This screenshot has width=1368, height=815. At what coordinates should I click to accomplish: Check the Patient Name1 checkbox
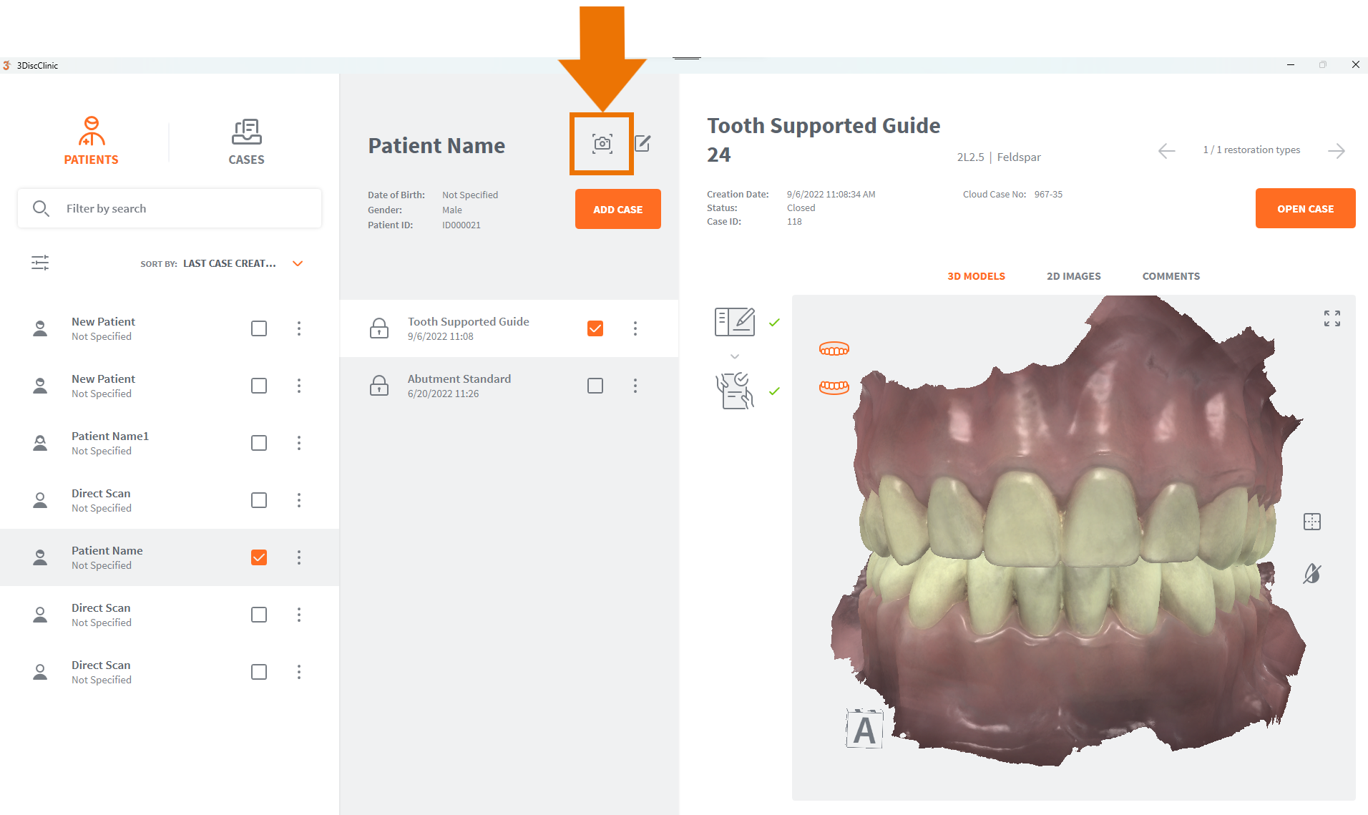(x=259, y=443)
